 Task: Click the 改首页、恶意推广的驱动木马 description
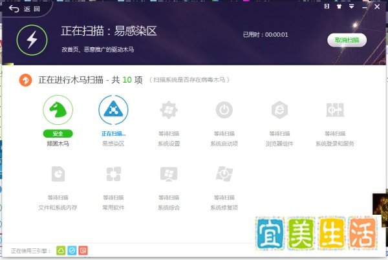click(x=98, y=49)
